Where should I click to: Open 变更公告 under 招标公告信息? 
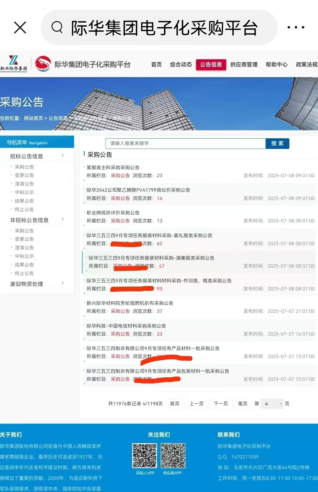[x=24, y=175]
